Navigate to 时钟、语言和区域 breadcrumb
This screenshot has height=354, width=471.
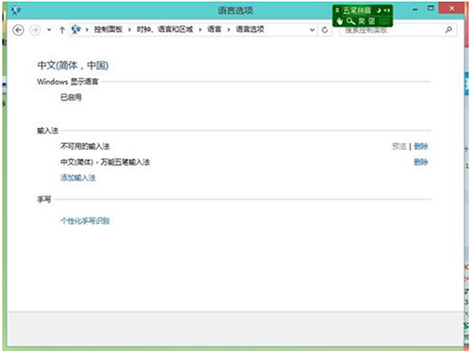(x=165, y=29)
